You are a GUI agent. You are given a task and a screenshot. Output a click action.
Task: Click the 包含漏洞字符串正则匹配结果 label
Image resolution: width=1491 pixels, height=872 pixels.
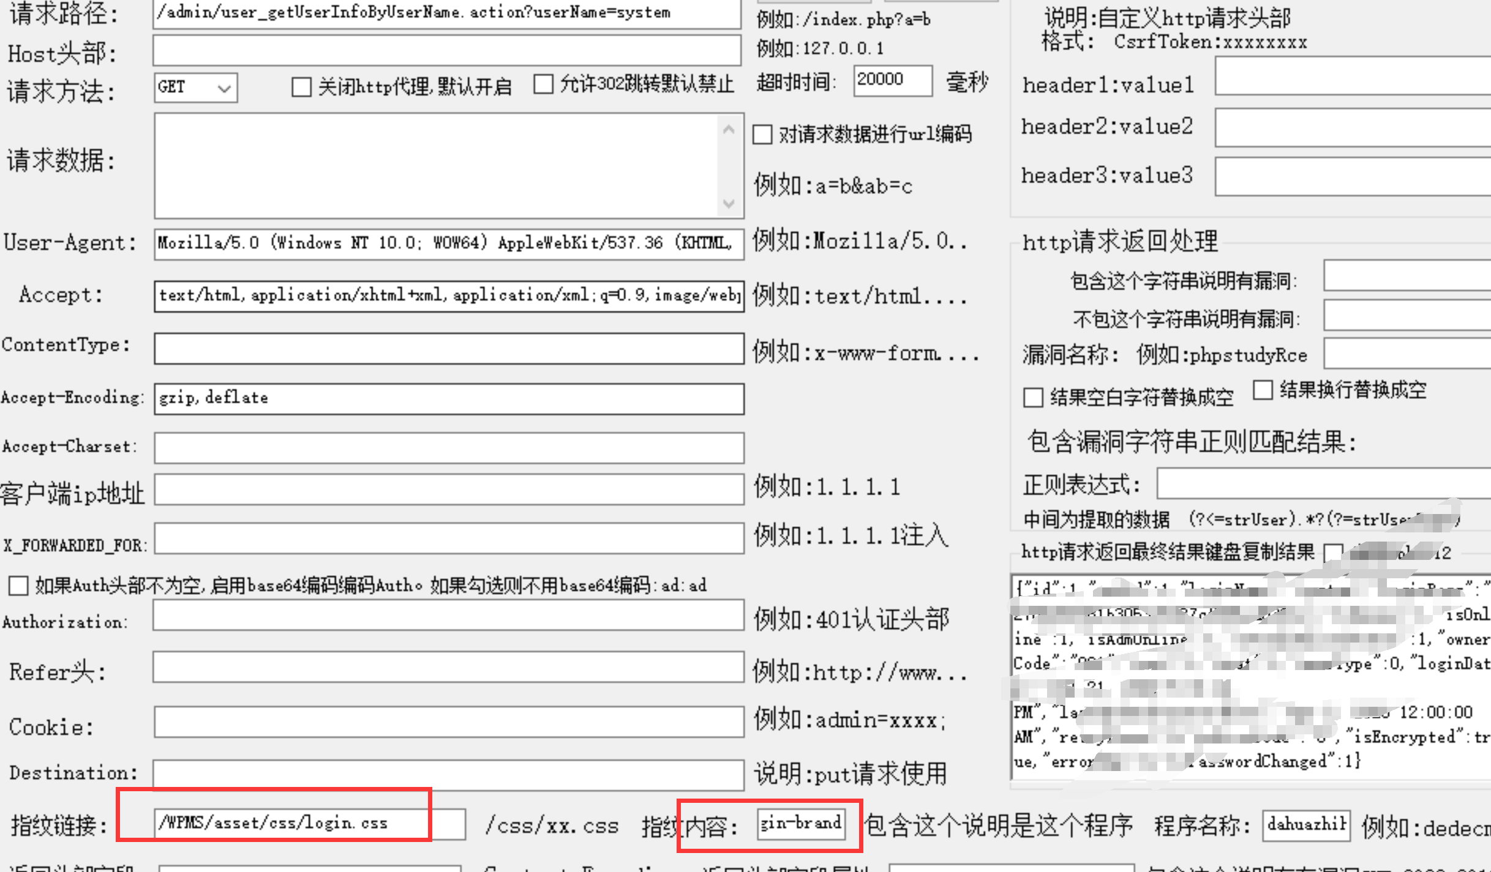pyautogui.click(x=1192, y=441)
